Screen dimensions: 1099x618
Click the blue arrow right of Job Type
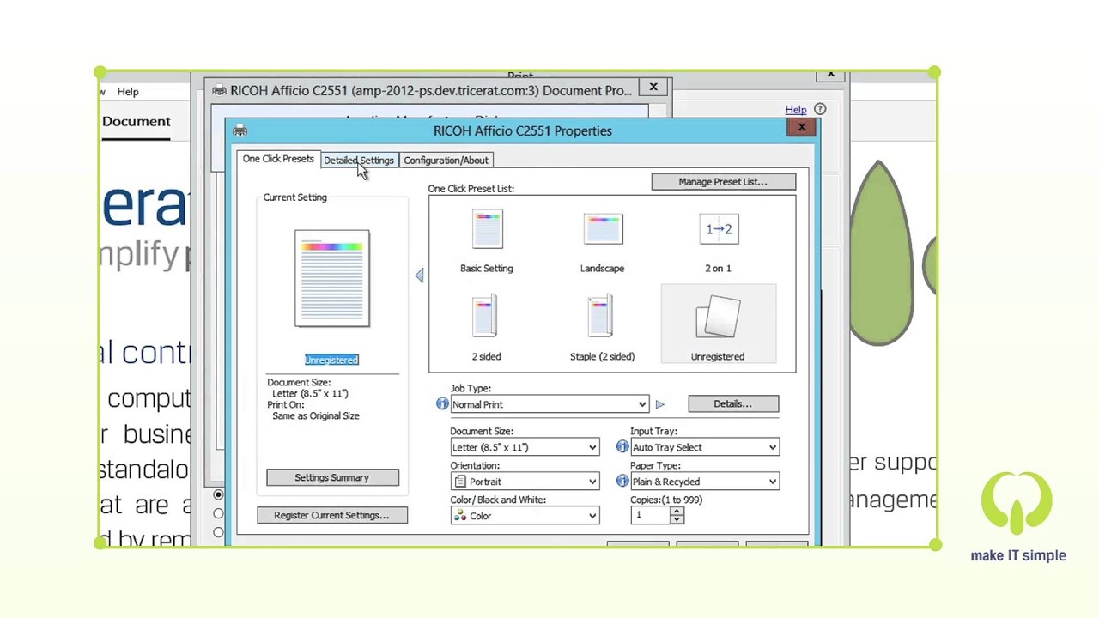(x=659, y=404)
